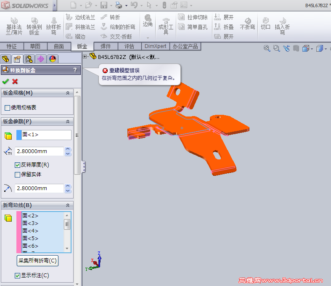Click the Undo icon
The image size is (331, 286).
pos(134,5)
